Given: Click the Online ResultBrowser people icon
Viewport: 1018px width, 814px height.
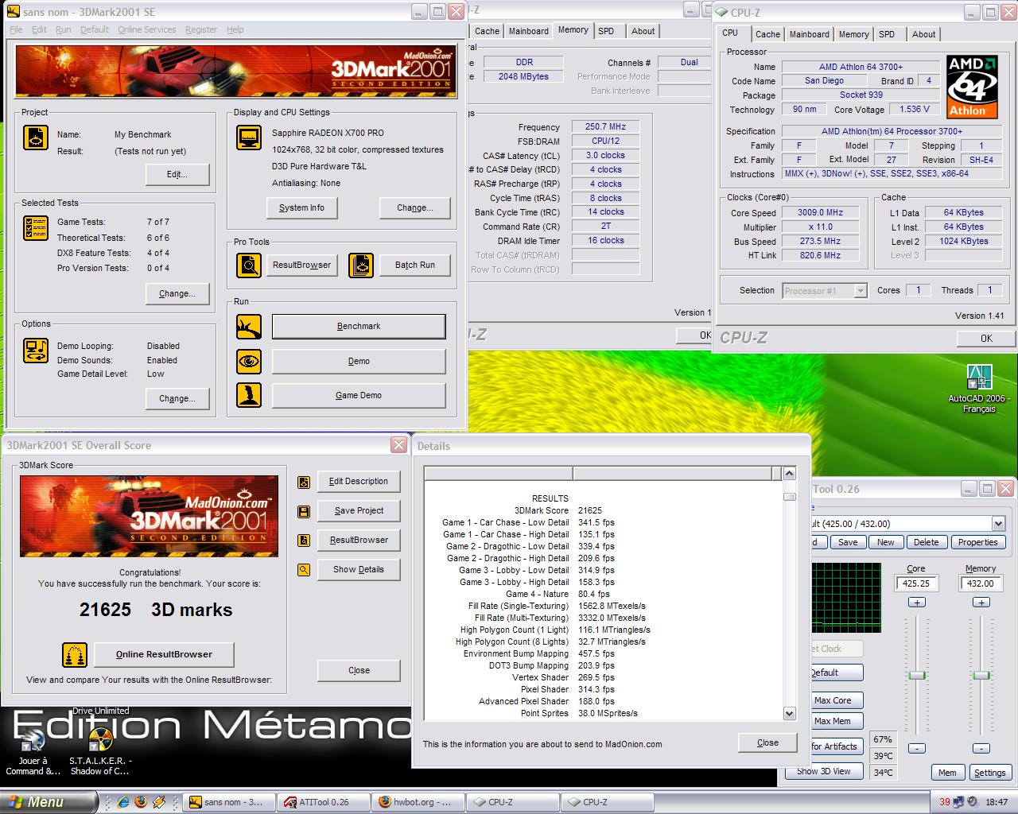Looking at the screenshot, I should point(75,655).
